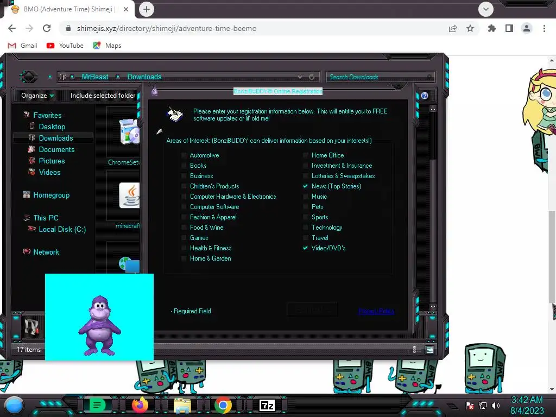Check the Business interest box
This screenshot has width=556, height=417.
(x=184, y=176)
